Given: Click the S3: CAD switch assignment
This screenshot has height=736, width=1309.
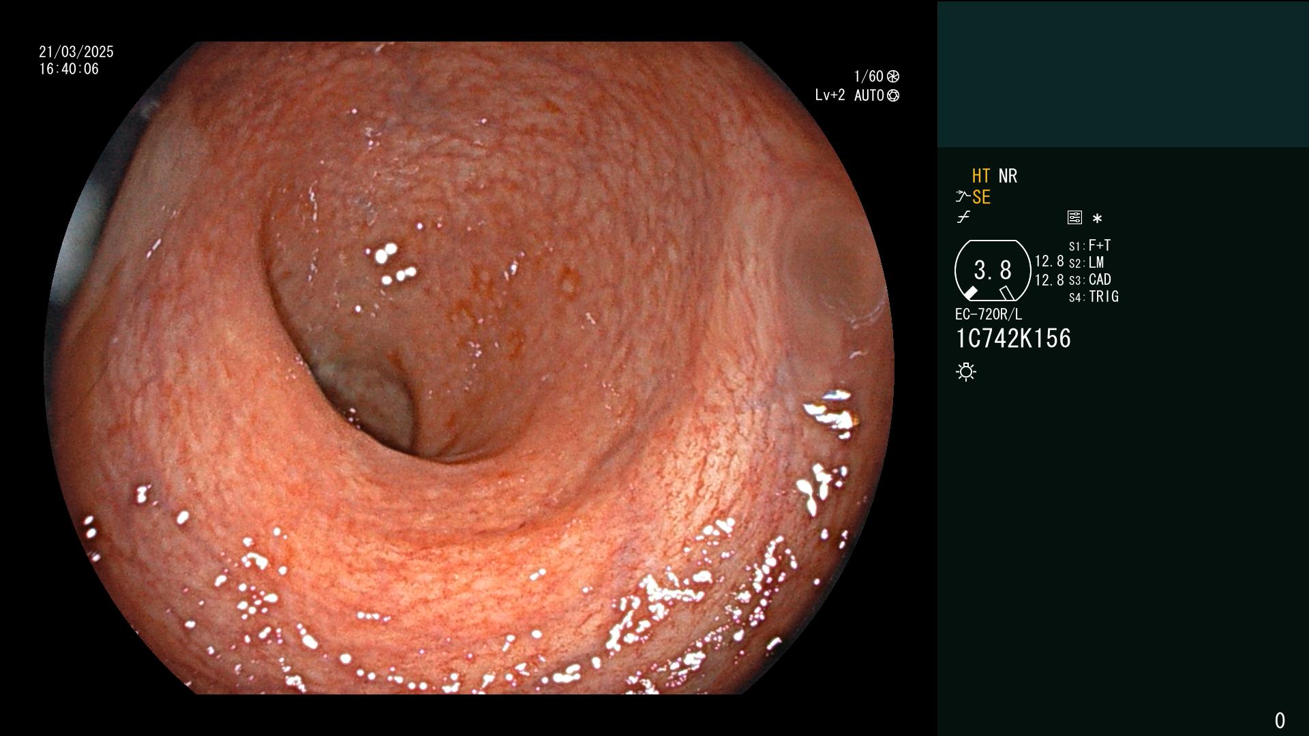Looking at the screenshot, I should coord(1090,279).
